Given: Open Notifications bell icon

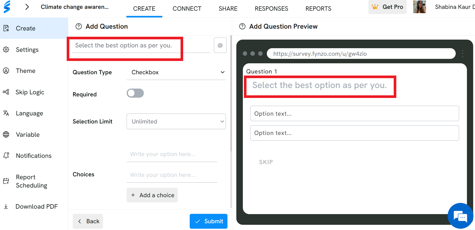Looking at the screenshot, I should tap(6, 156).
